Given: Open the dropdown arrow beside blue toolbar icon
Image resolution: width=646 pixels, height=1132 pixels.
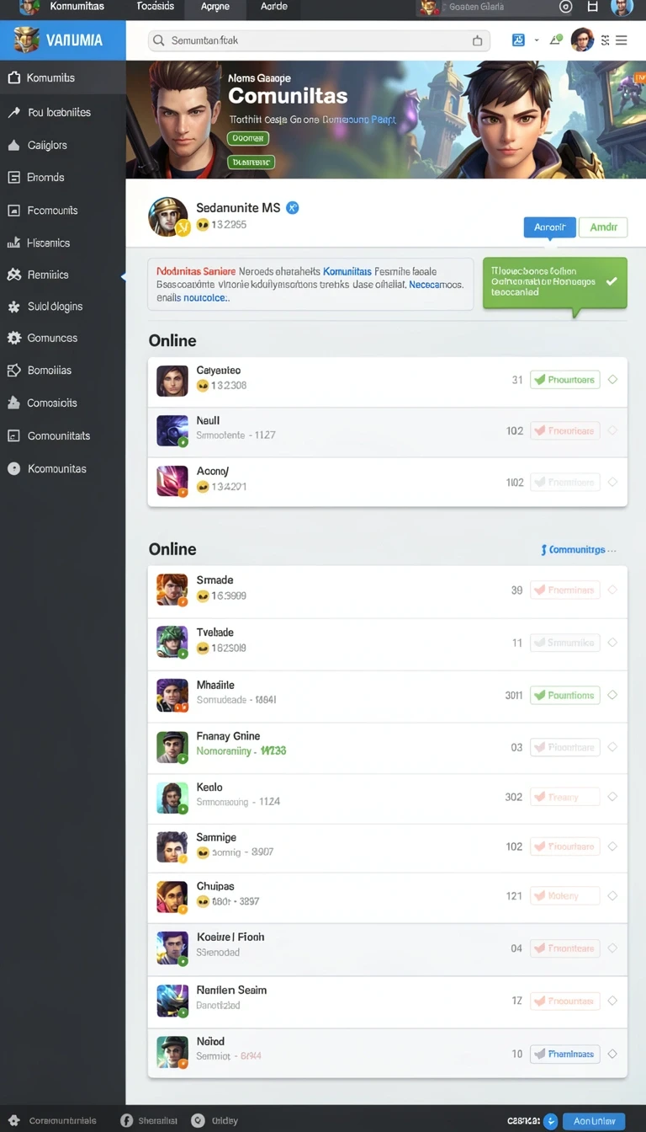Looking at the screenshot, I should [536, 40].
